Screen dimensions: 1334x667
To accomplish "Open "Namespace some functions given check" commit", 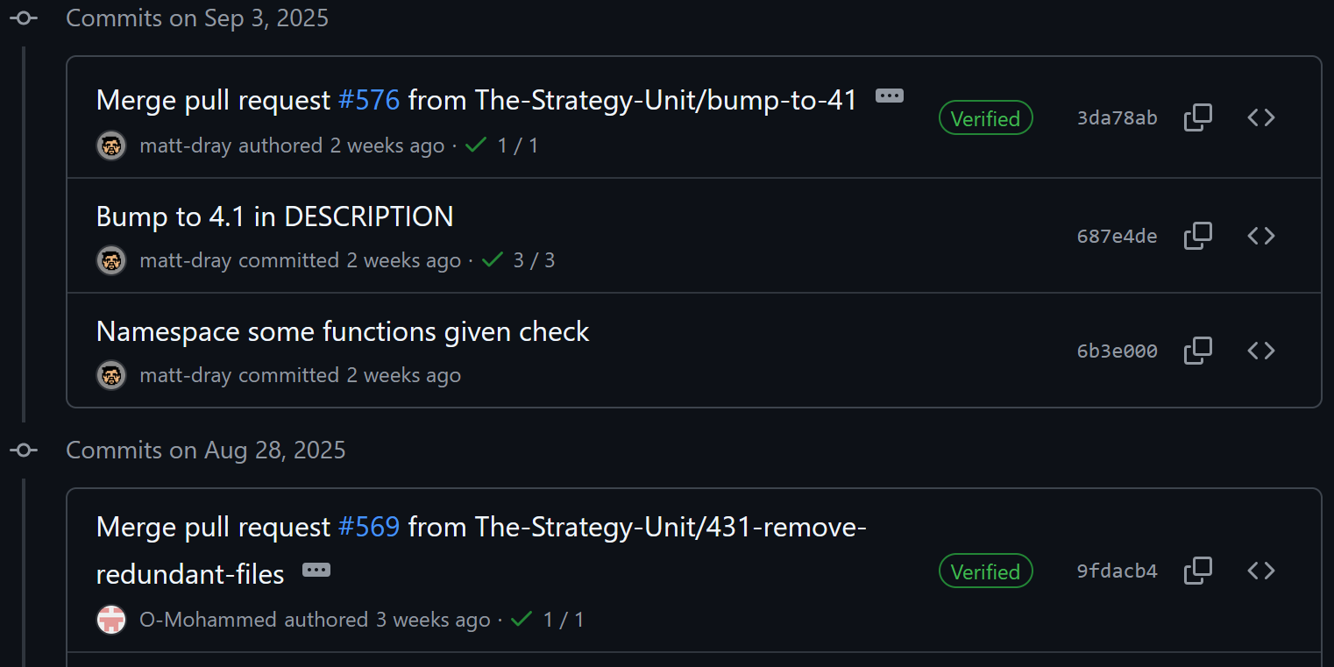I will (x=343, y=331).
